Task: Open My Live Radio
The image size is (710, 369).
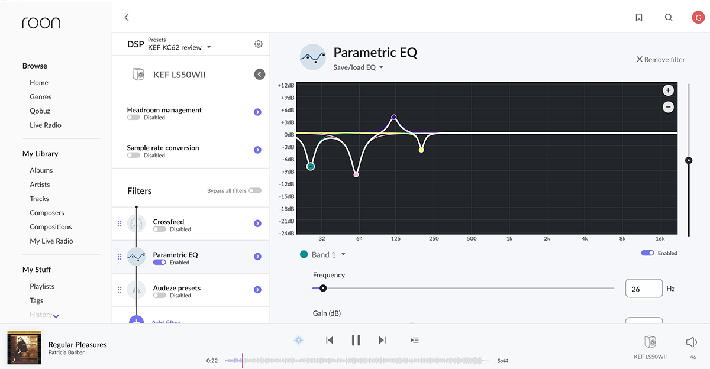Action: pyautogui.click(x=51, y=241)
